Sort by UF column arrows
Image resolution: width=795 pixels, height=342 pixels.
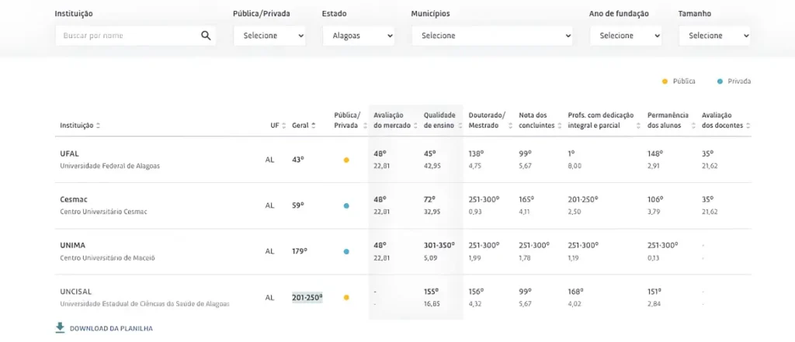tap(283, 126)
